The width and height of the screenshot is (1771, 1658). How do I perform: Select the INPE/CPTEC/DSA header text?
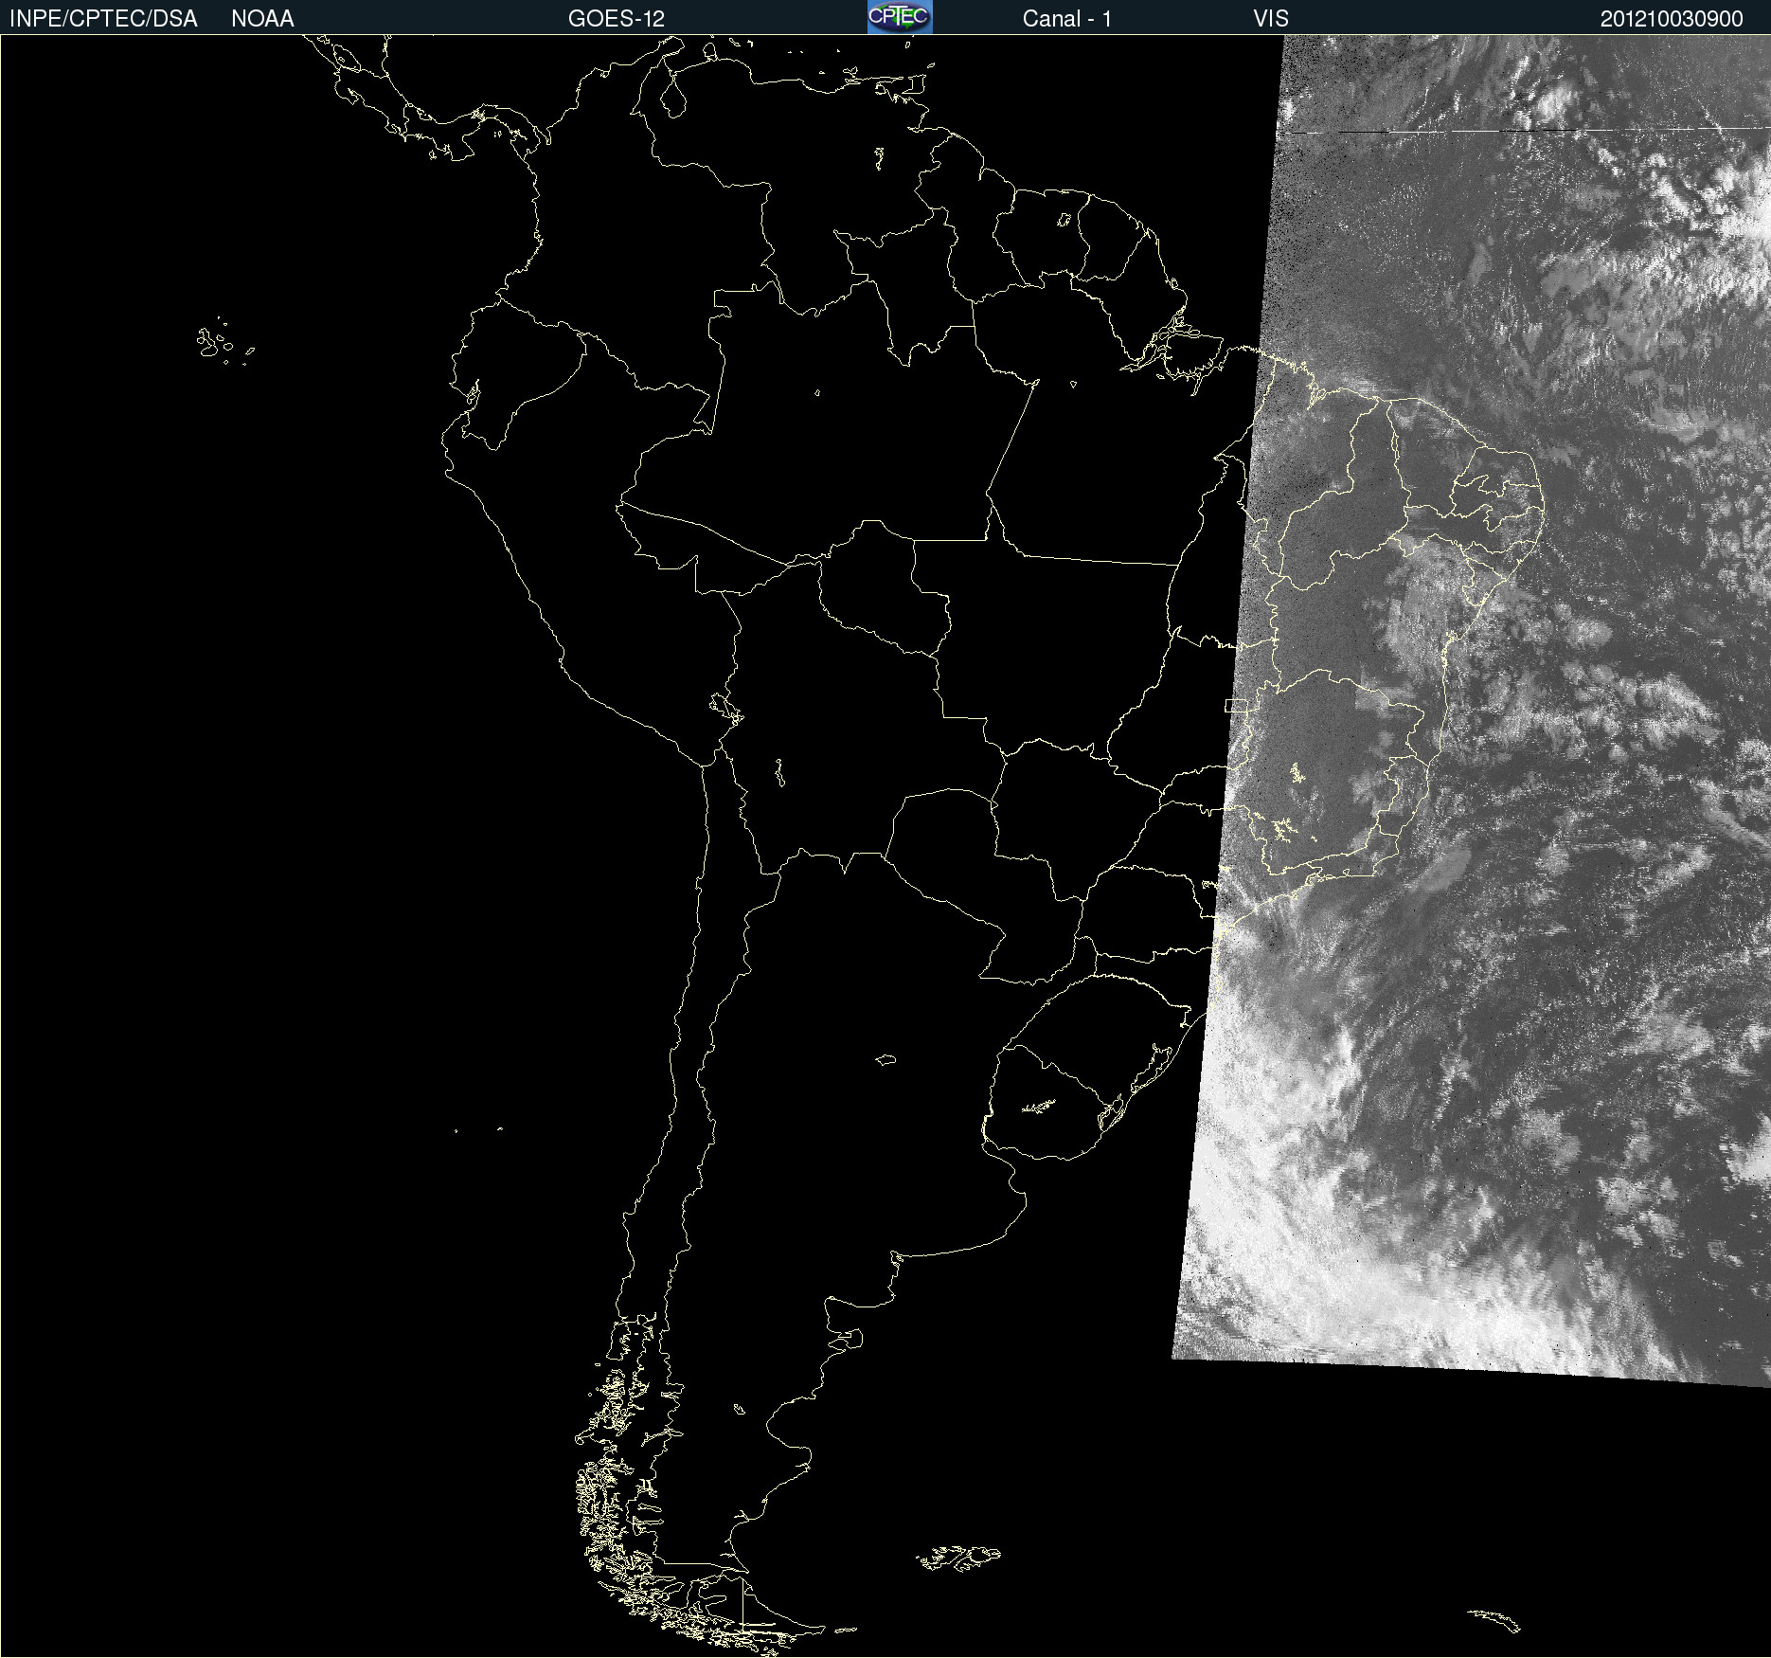(103, 19)
